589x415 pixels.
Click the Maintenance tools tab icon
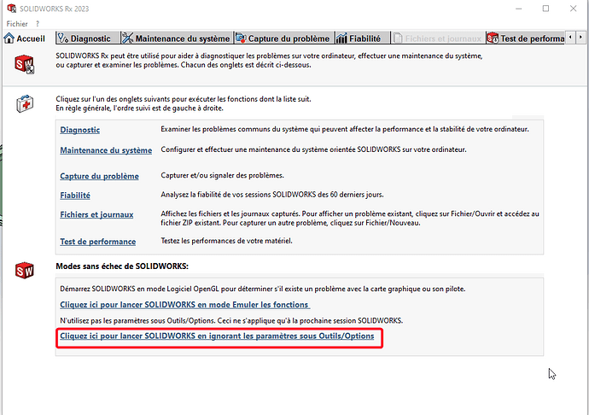coord(128,38)
